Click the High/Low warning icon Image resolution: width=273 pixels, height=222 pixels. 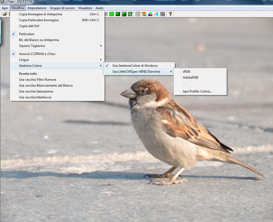coord(144,14)
